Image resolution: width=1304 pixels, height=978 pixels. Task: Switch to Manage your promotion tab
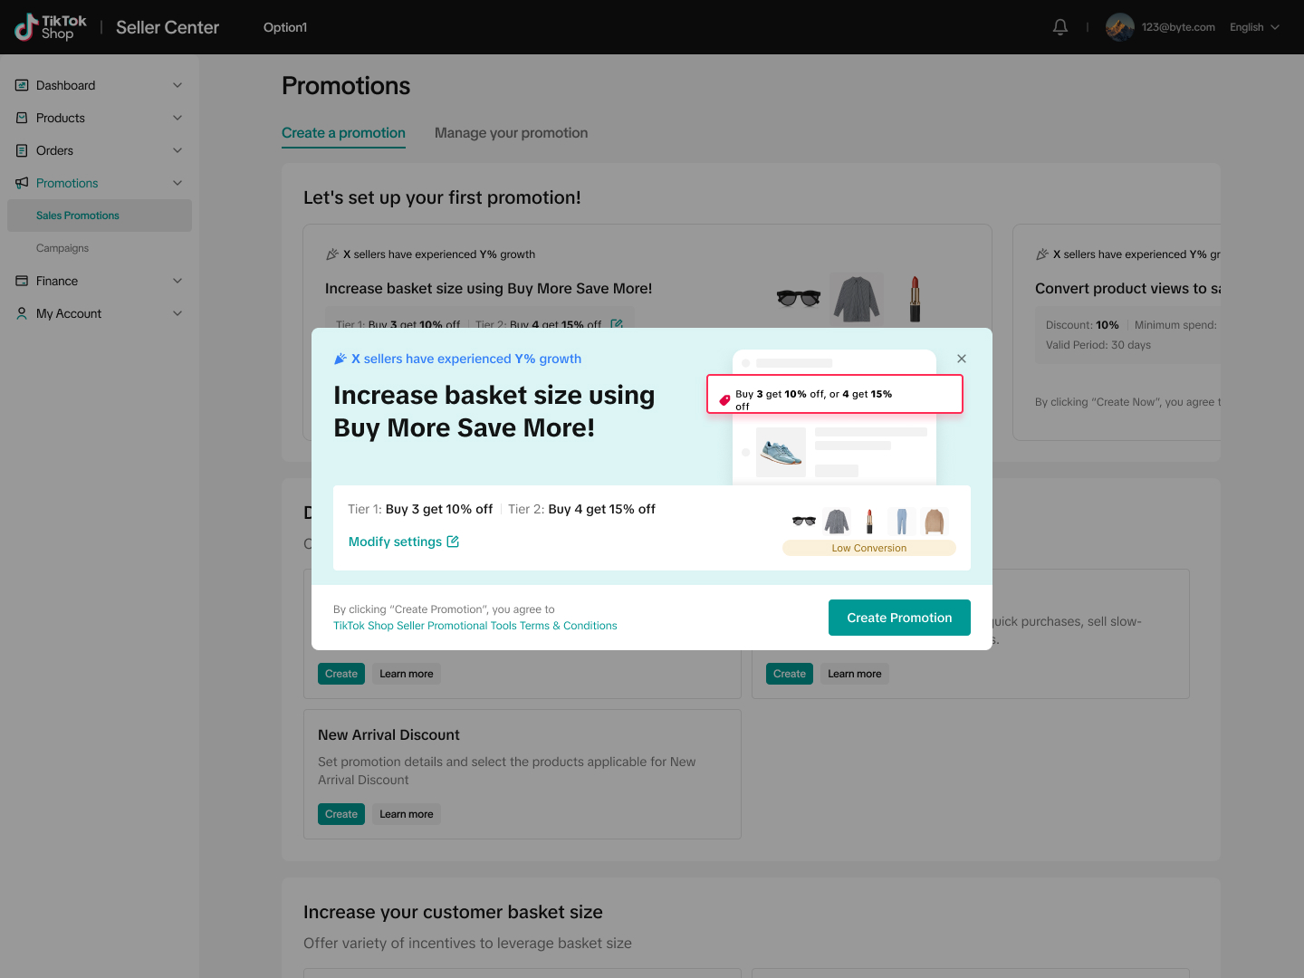[511, 133]
